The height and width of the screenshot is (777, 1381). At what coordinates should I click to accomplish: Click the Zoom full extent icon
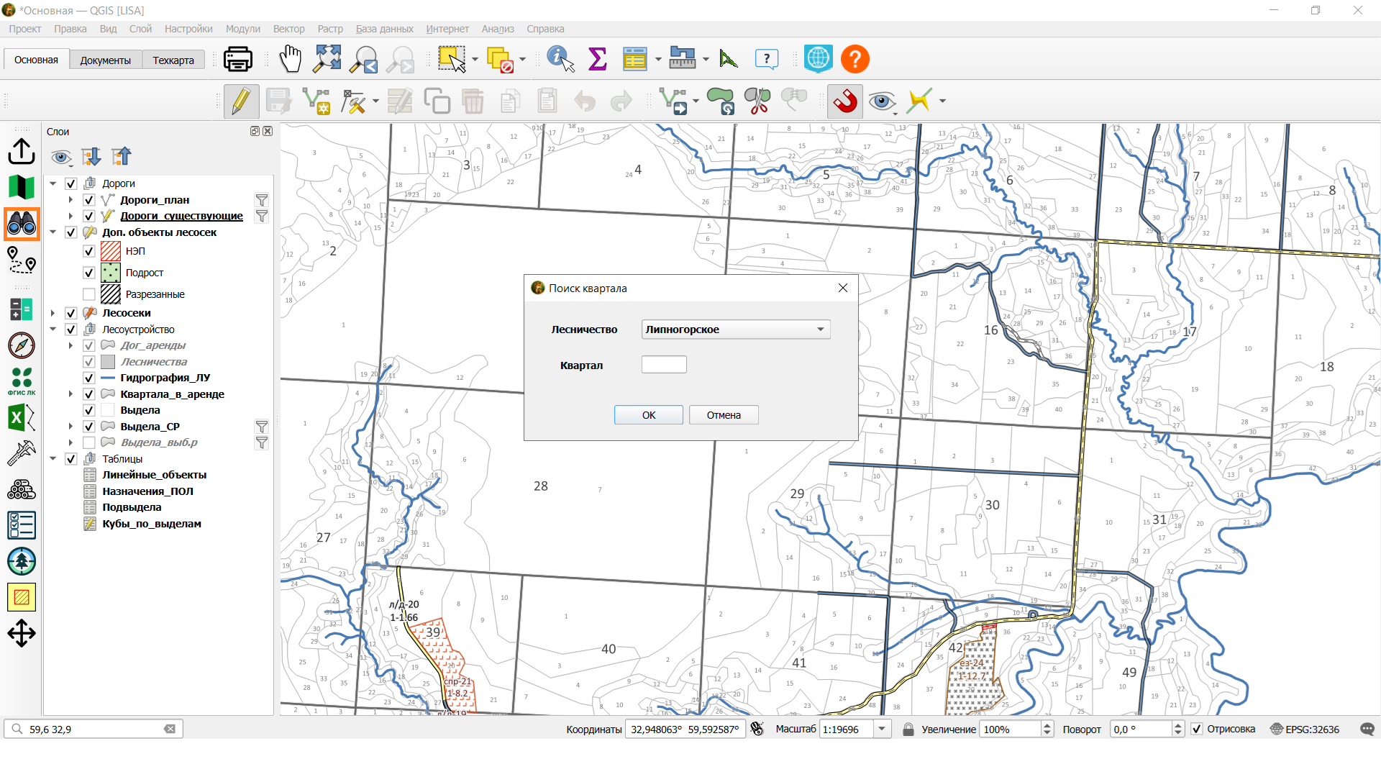coord(327,60)
